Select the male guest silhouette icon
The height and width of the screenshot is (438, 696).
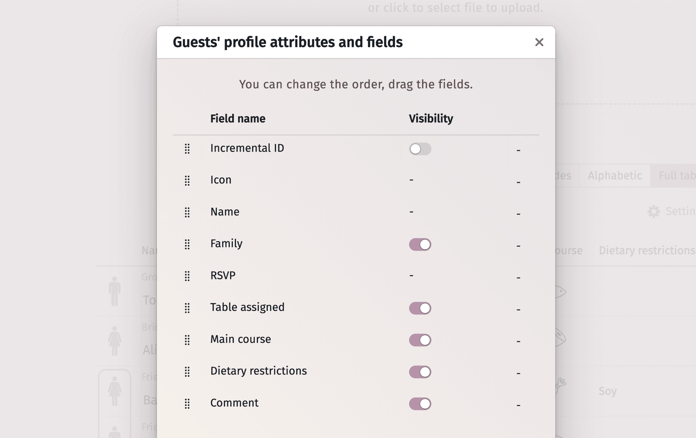tap(114, 292)
